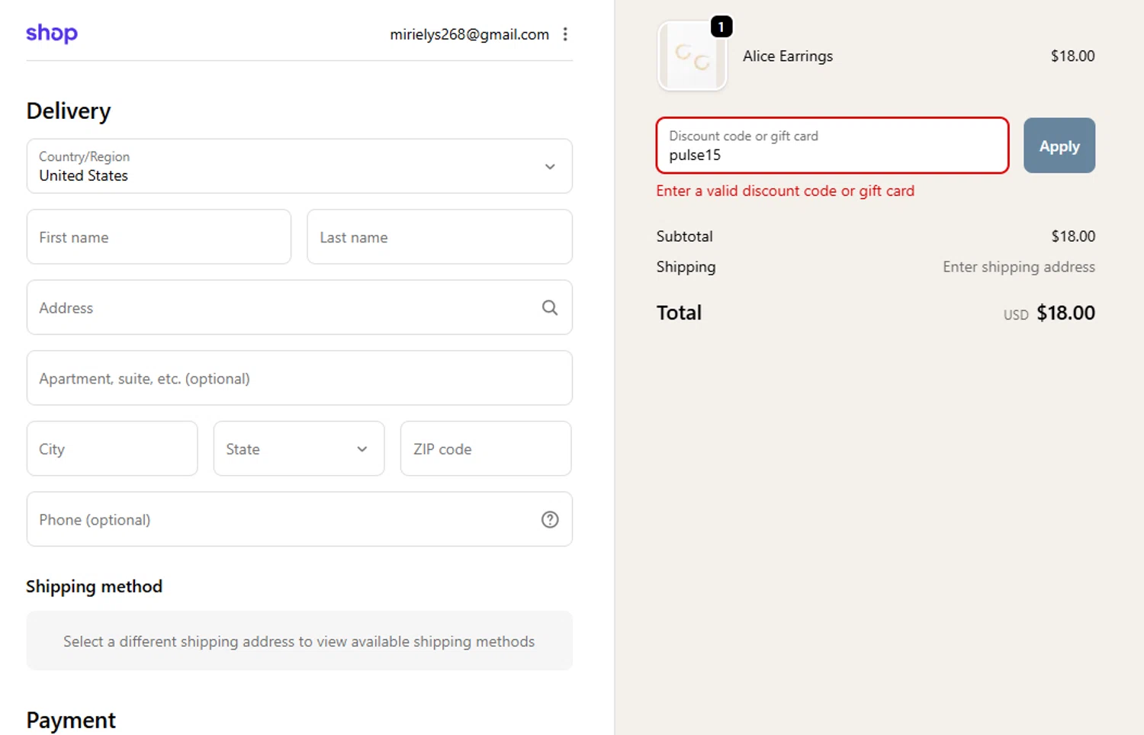Click the State dropdown chevron arrow
The image size is (1144, 735).
(362, 449)
